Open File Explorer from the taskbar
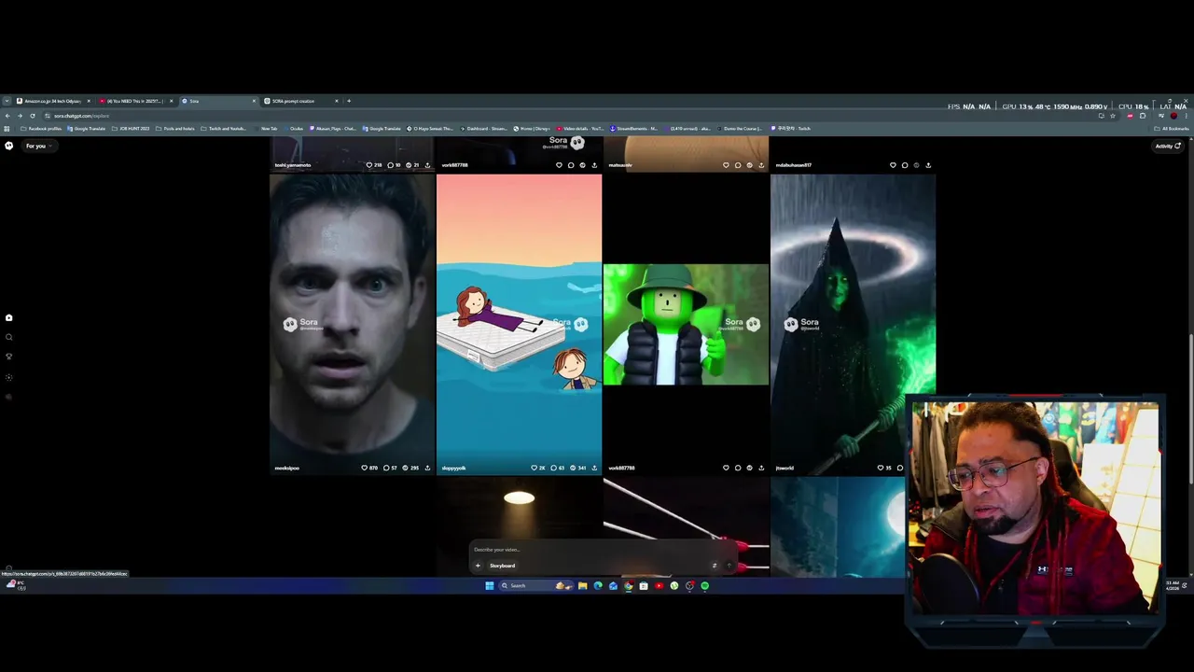The height and width of the screenshot is (672, 1194). [582, 586]
